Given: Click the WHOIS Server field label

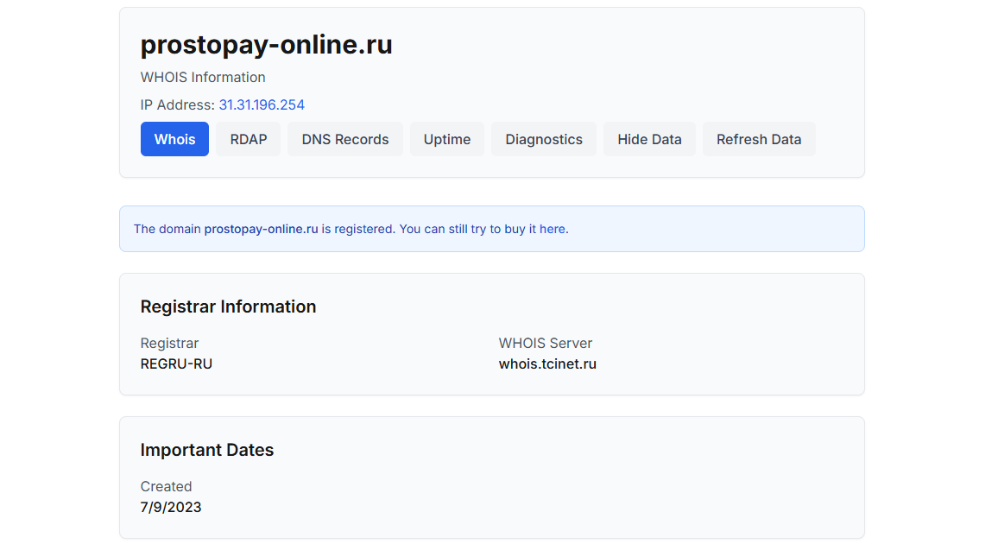Looking at the screenshot, I should (x=546, y=344).
